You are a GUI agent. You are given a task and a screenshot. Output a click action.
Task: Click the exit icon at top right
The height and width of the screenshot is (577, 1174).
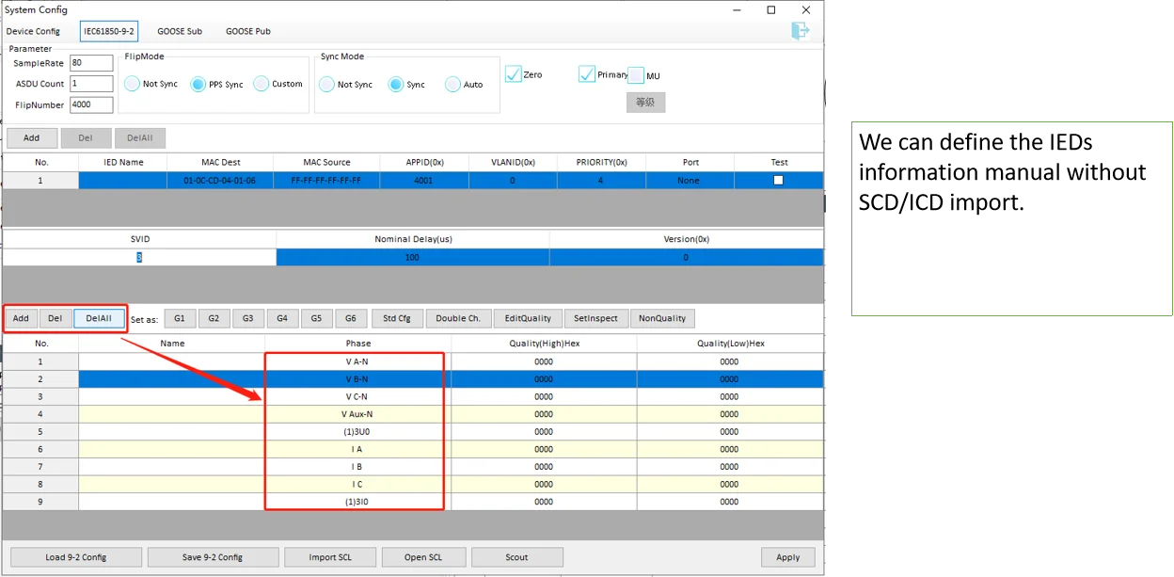click(800, 31)
